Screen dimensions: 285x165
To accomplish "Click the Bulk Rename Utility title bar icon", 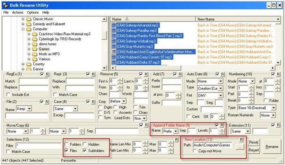I will click(x=6, y=5).
